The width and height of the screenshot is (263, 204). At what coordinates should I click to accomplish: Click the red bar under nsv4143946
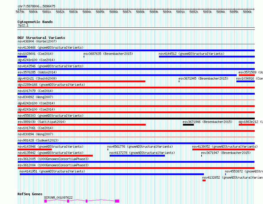[x=35, y=149]
